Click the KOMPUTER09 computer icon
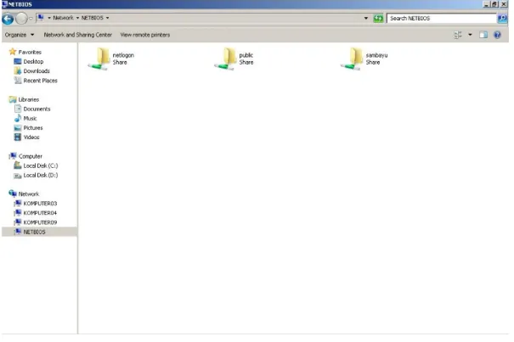The width and height of the screenshot is (514, 342). (x=18, y=222)
